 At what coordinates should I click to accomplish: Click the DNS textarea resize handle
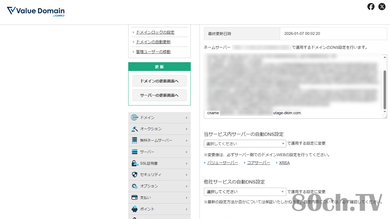(385, 116)
